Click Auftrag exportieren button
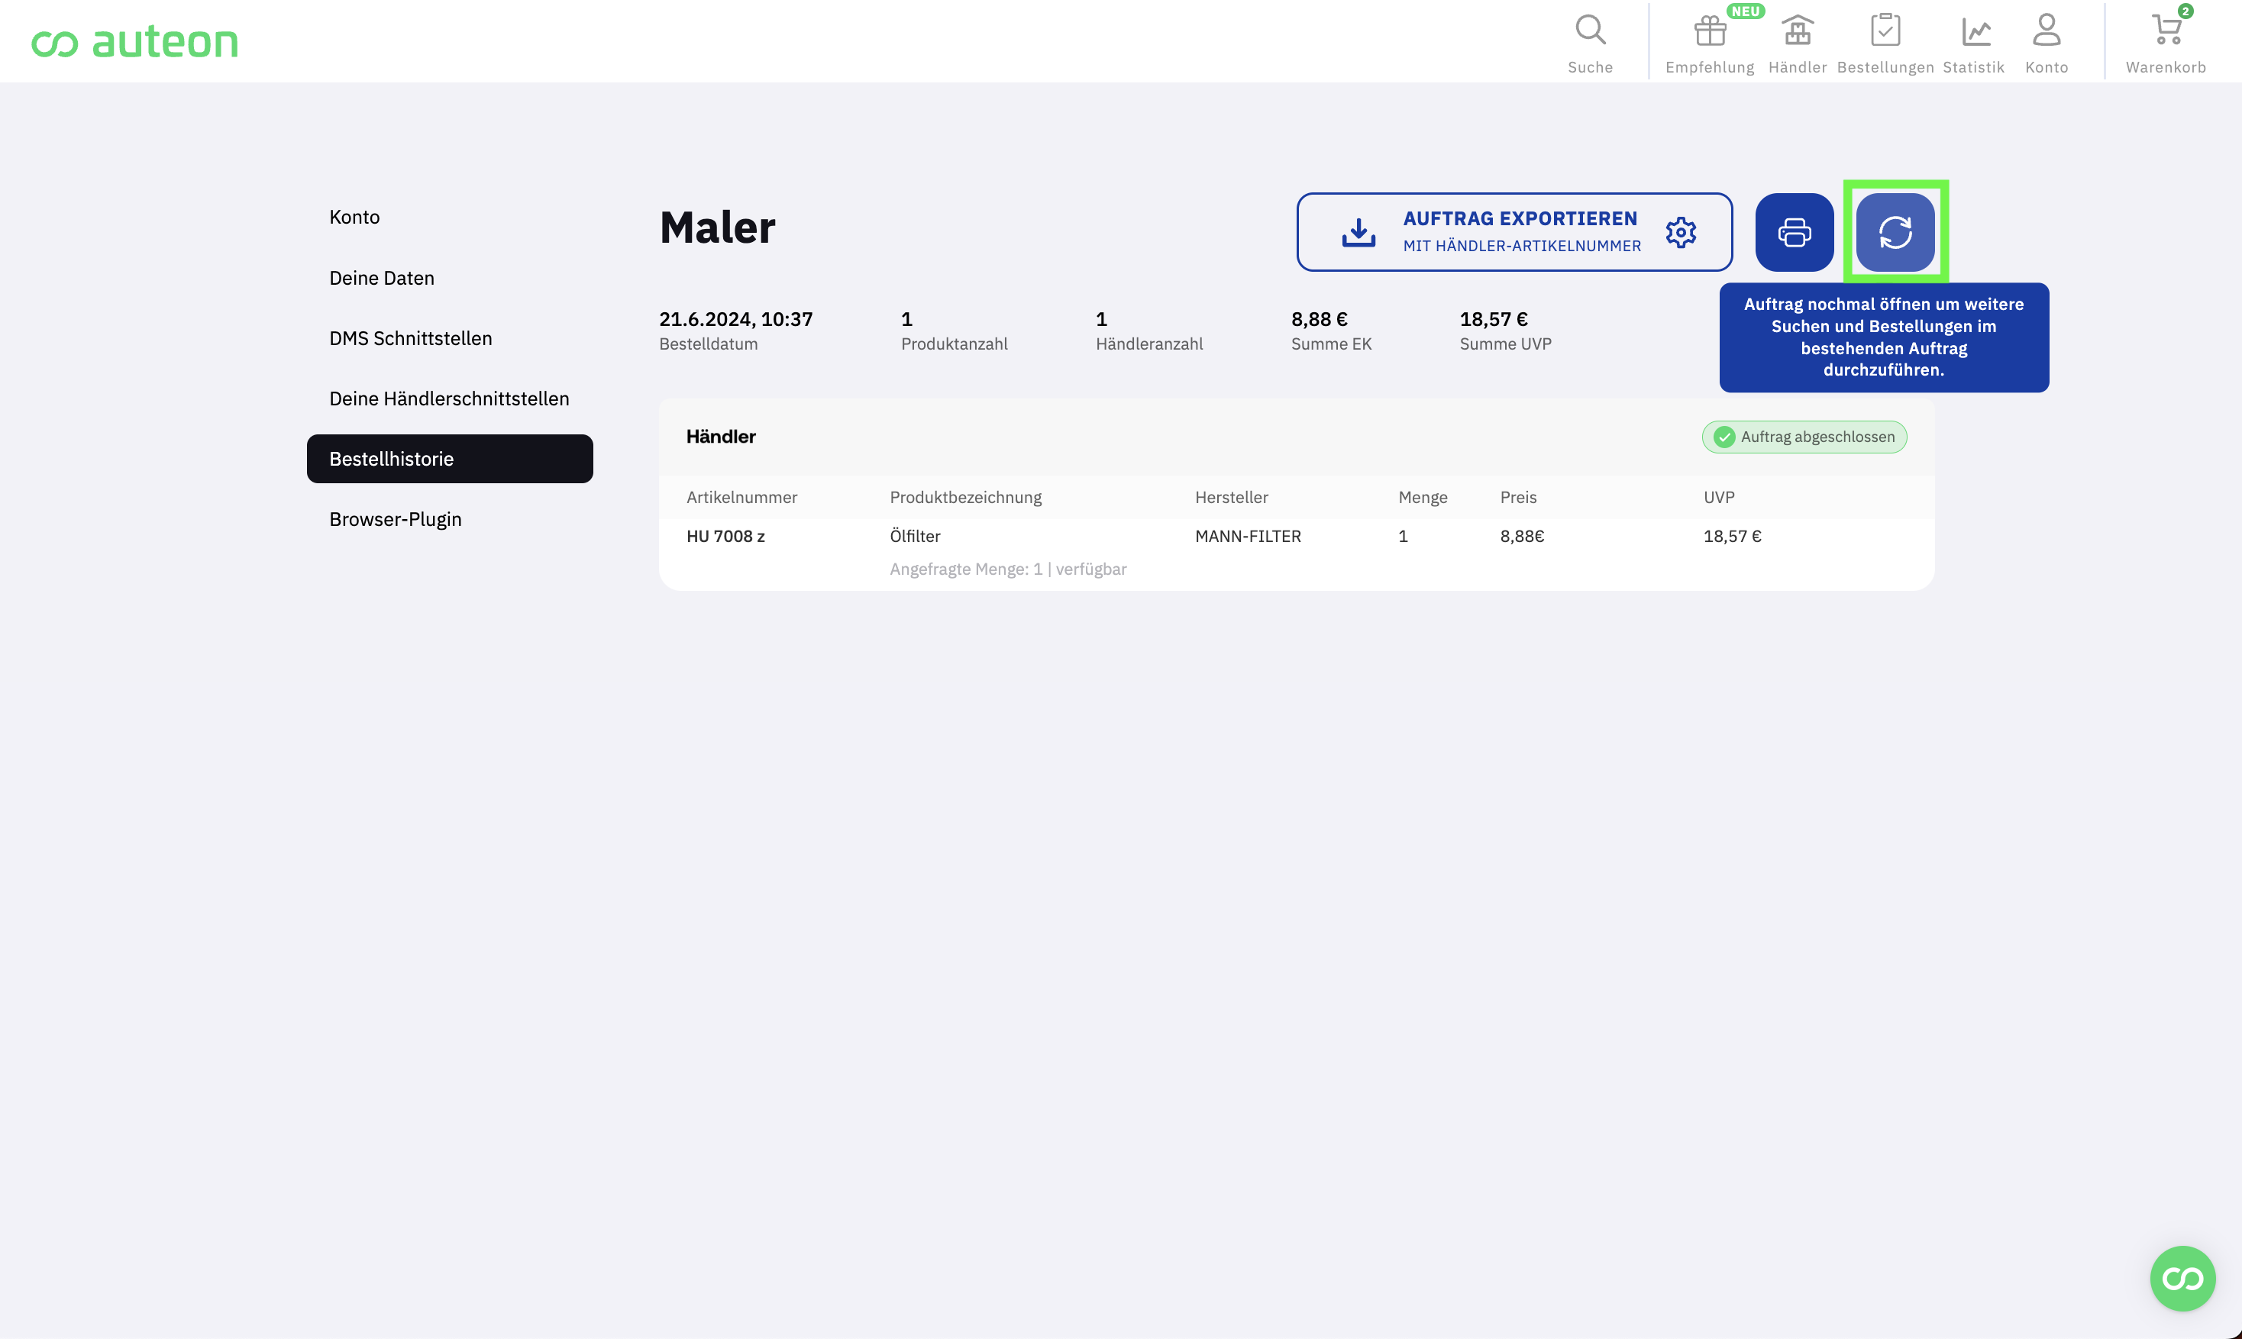 tap(1514, 232)
